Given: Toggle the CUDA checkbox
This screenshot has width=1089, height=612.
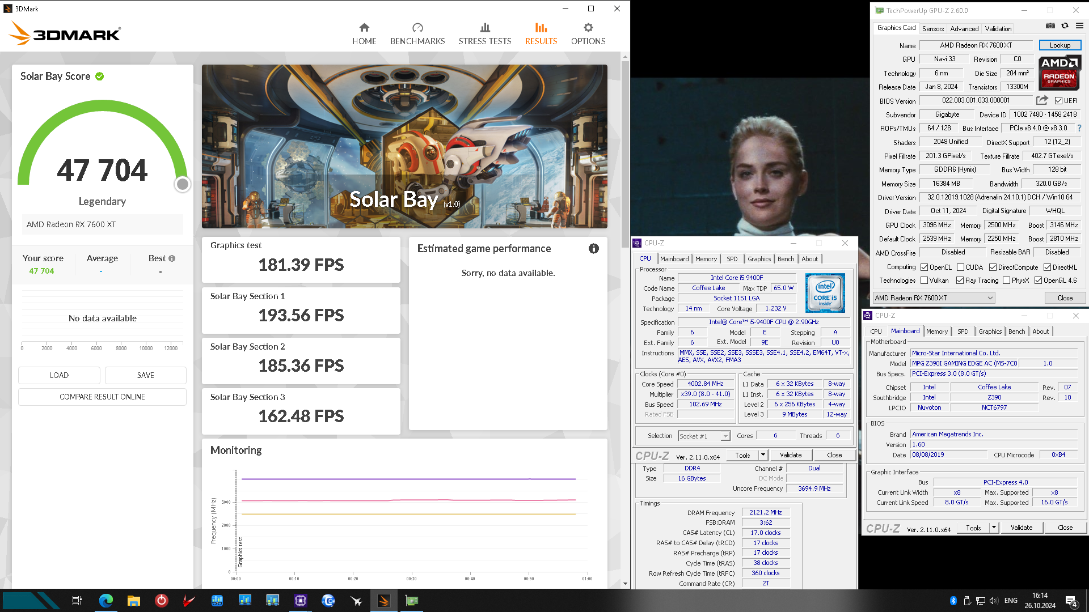Looking at the screenshot, I should pos(960,267).
